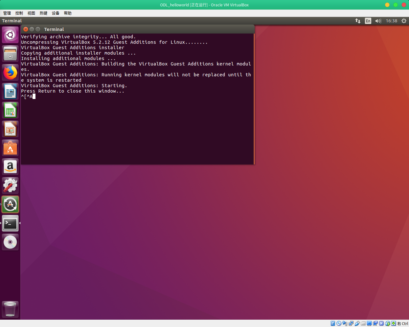The width and height of the screenshot is (409, 327).
Task: Open Ubuntu Software center icon
Action: (x=10, y=148)
